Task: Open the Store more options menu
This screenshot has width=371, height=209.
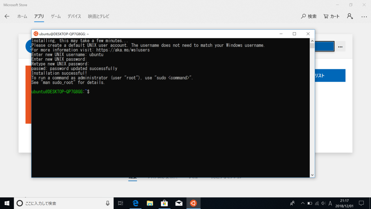Action: pos(364,17)
